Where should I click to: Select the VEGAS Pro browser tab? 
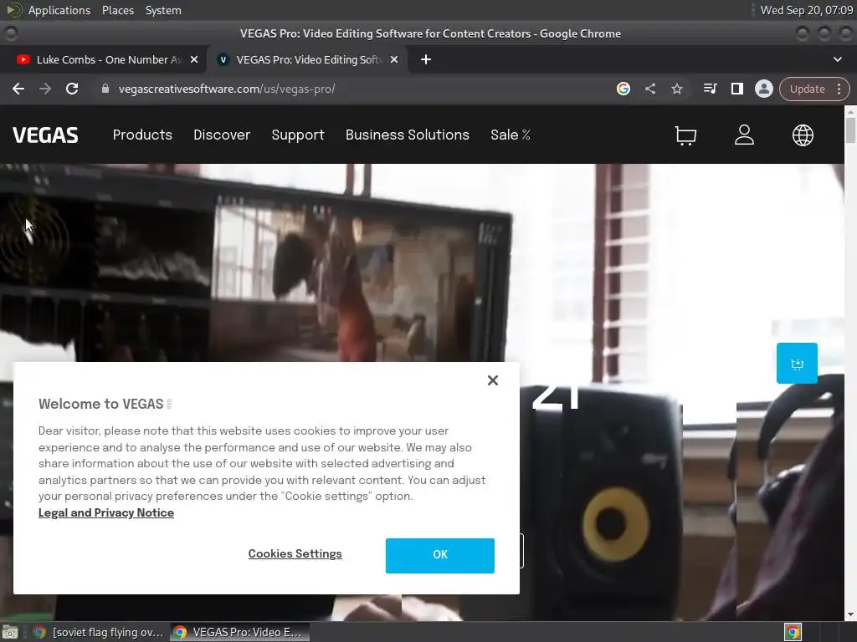click(306, 59)
